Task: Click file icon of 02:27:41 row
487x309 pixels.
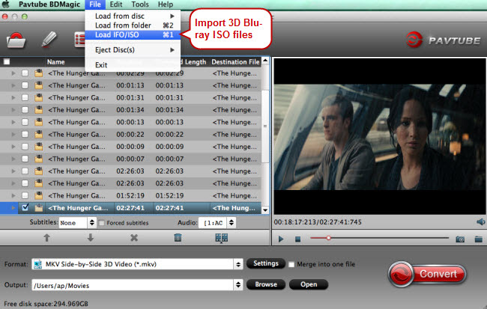Action: pos(38,208)
